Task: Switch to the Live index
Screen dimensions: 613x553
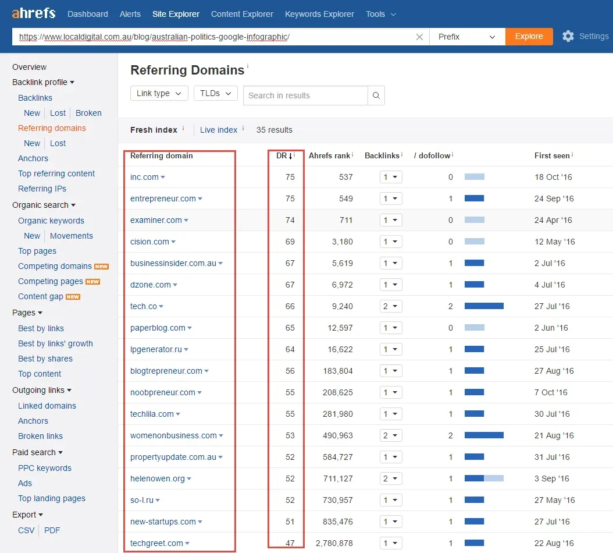Action: tap(219, 130)
